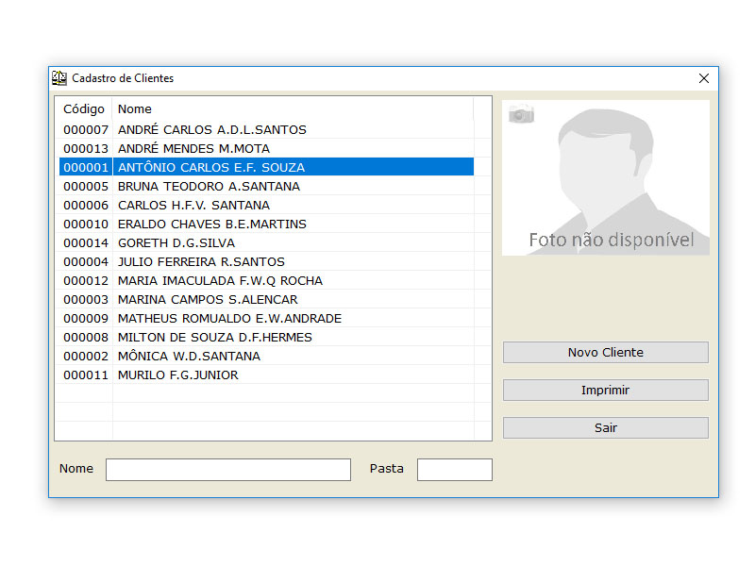Sort list by Código column header
Image resolution: width=755 pixels, height=566 pixels.
point(84,108)
